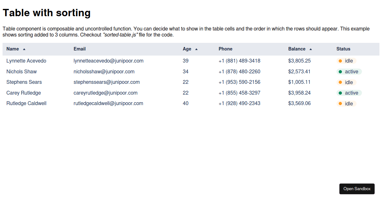Click the green active status dot beside Nichols Shaw

[x=340, y=71]
